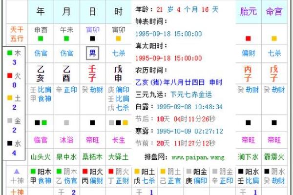293x195 pixels.
Task: Click the 下元七赤金运 value
Action: (x=191, y=95)
